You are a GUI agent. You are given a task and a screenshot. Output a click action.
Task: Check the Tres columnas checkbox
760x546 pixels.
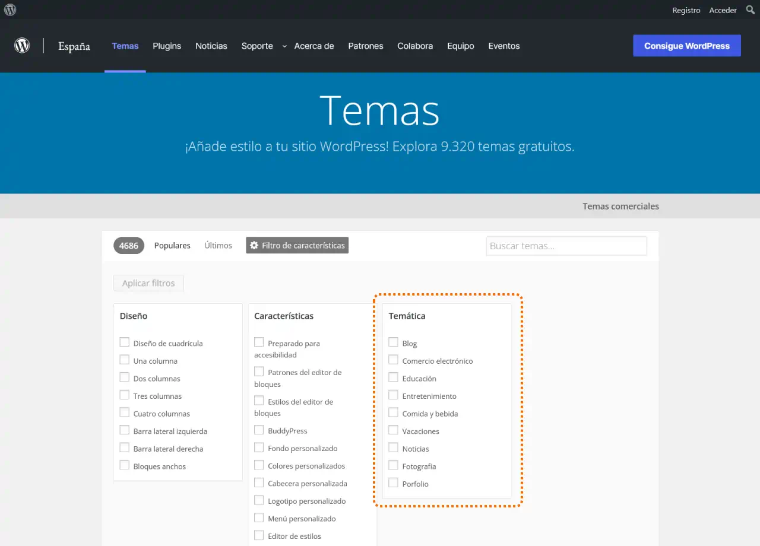125,395
